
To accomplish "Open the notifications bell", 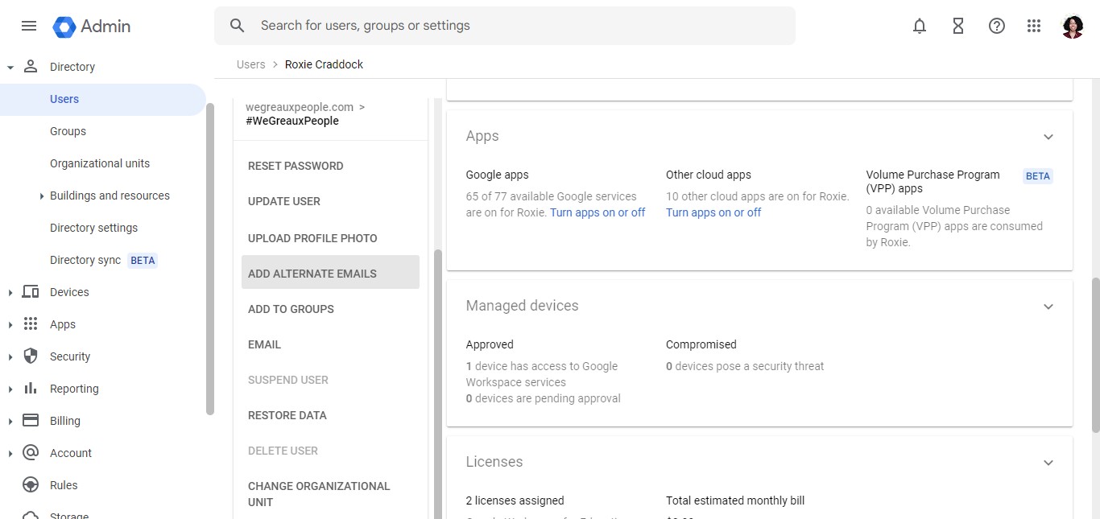I will click(920, 26).
